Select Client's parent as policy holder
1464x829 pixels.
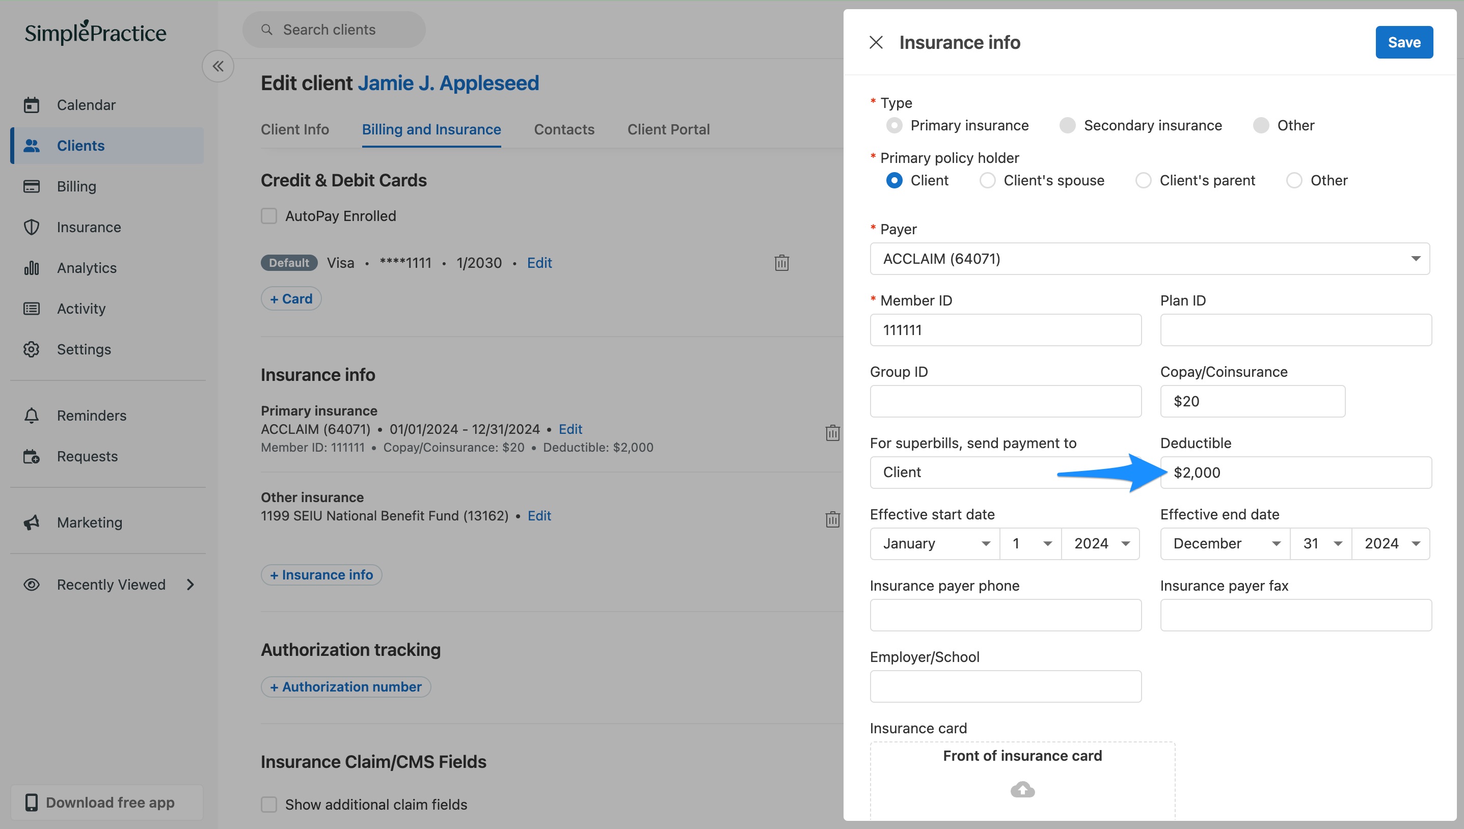[x=1144, y=180]
